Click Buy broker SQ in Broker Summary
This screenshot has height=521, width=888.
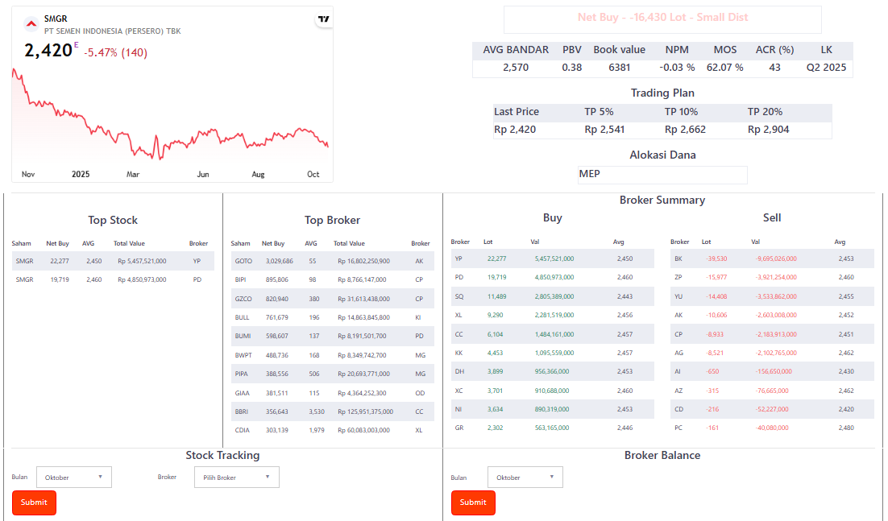(552, 296)
